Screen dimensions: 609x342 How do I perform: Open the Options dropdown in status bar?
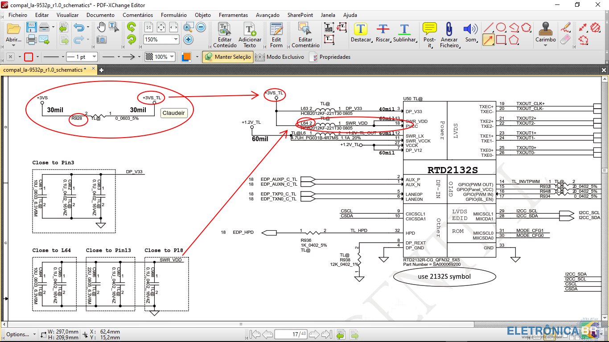pyautogui.click(x=20, y=334)
